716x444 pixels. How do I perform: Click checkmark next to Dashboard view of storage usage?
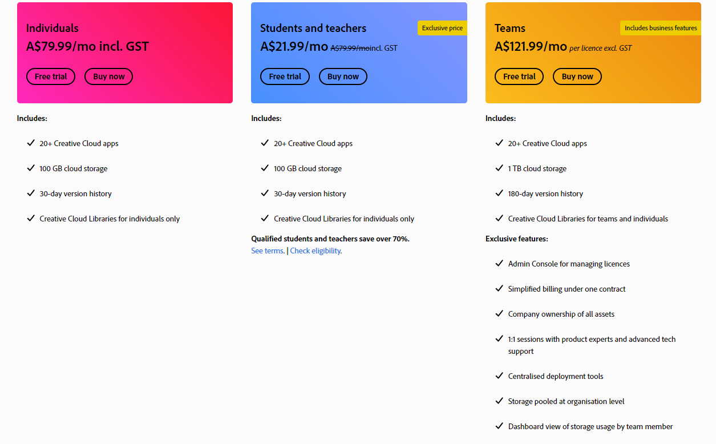point(499,426)
